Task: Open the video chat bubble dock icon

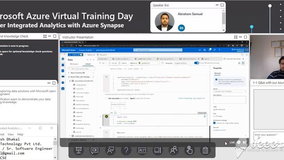Action: (95, 150)
